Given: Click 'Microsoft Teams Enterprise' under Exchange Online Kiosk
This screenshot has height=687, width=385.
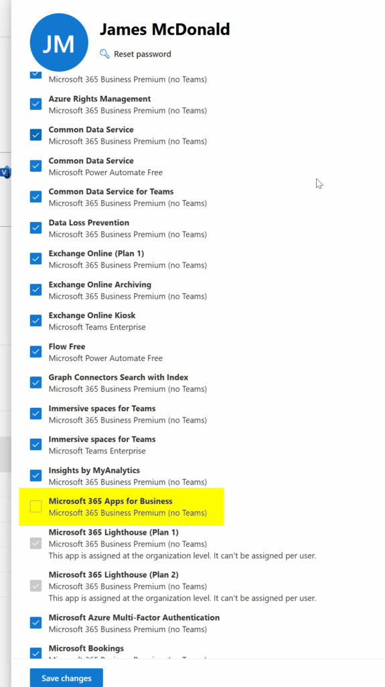Looking at the screenshot, I should 97,327.
